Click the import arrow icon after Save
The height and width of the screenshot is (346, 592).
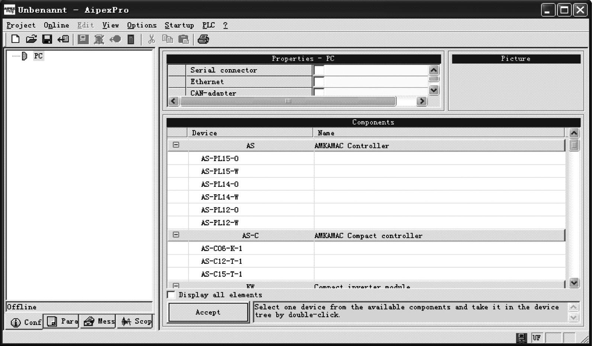63,39
